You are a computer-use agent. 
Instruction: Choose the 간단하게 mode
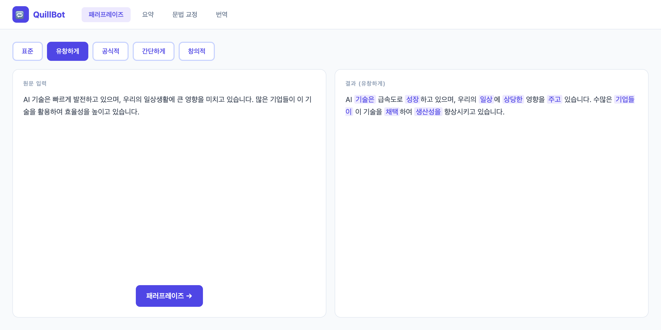tap(154, 51)
